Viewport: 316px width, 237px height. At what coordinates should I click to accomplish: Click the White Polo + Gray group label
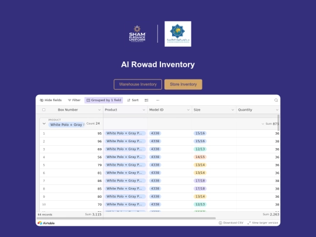pyautogui.click(x=67, y=125)
